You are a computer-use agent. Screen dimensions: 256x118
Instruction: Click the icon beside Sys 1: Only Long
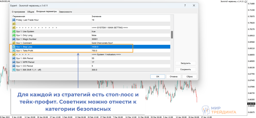(x=14, y=35)
